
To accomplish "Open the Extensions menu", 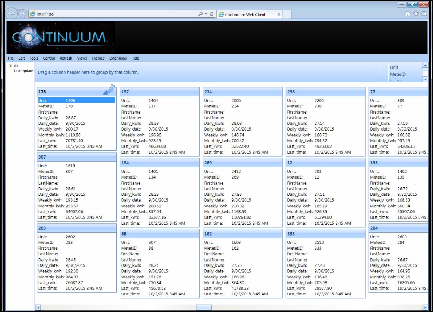I will (x=118, y=58).
